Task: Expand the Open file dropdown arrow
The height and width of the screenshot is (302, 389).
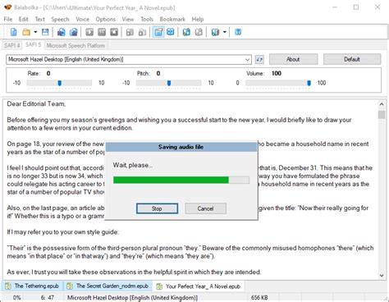Action: tap(35, 32)
